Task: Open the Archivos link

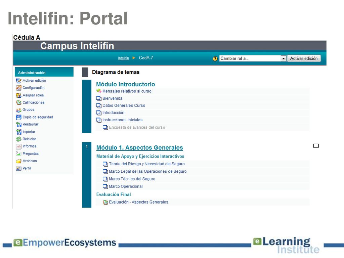Action: point(30,161)
